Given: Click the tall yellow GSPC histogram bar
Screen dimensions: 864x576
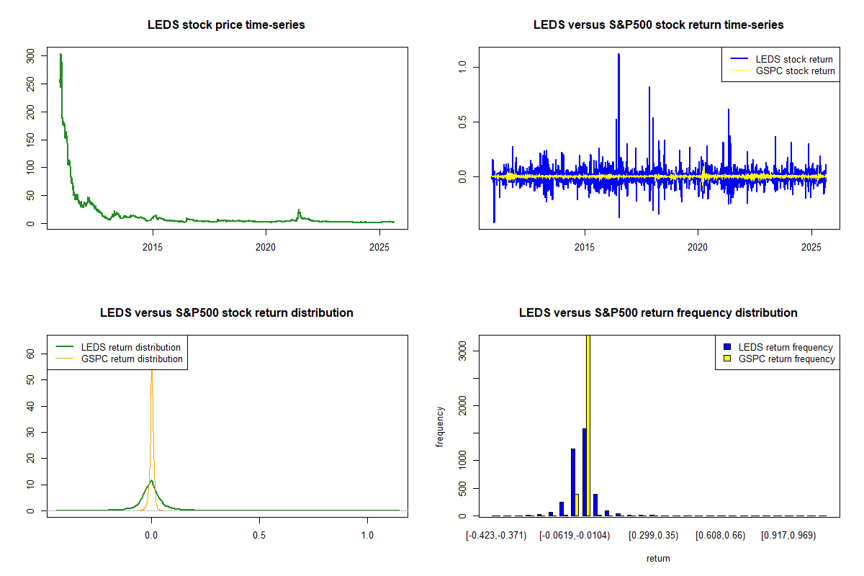Looking at the screenshot, I should (588, 425).
